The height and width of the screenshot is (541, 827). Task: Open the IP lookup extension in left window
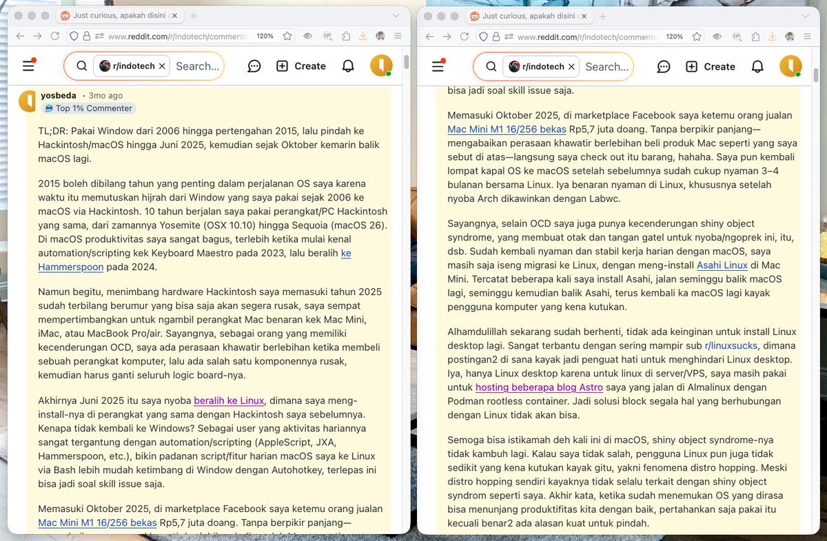(327, 36)
